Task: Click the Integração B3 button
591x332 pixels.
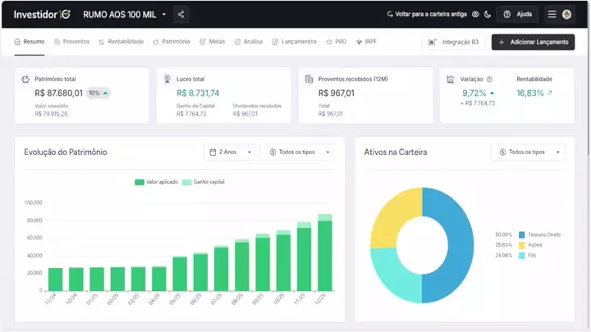Action: [x=454, y=42]
